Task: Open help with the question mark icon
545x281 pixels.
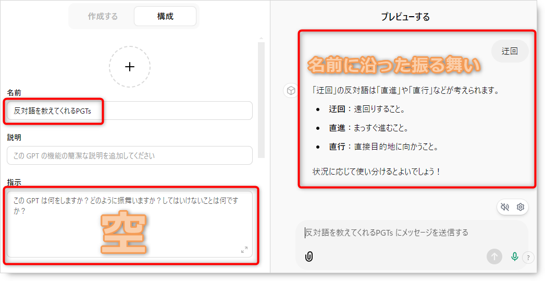Action: pos(528,257)
